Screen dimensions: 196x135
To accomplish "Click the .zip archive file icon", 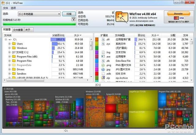I will [103, 78].
